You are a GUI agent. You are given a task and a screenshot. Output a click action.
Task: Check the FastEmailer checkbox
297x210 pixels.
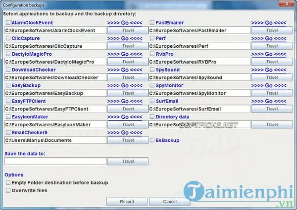click(152, 23)
